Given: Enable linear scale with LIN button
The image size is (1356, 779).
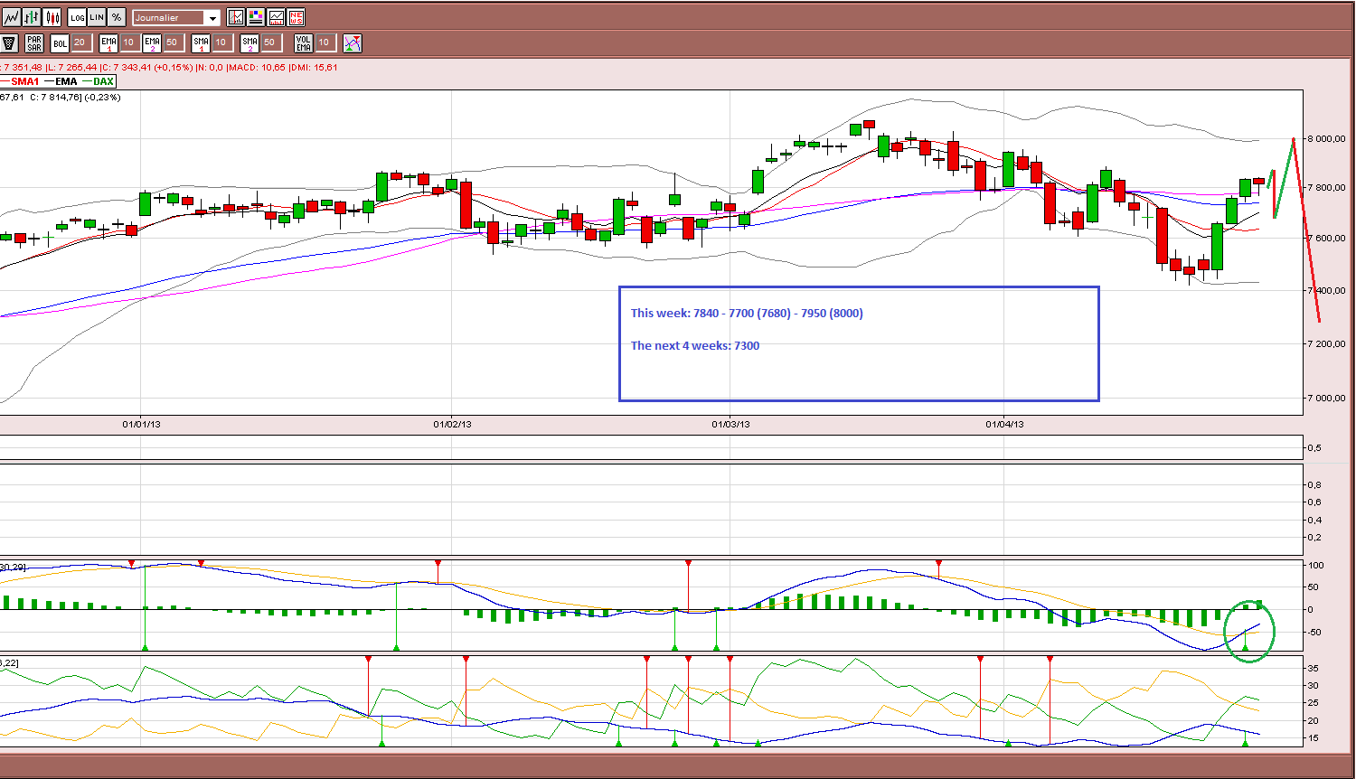Looking at the screenshot, I should click(97, 17).
